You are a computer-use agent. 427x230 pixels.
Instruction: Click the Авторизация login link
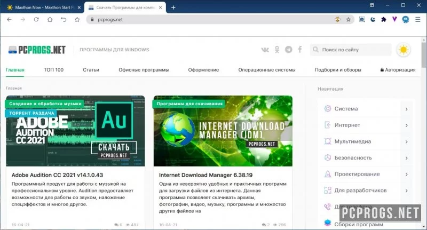(x=398, y=70)
